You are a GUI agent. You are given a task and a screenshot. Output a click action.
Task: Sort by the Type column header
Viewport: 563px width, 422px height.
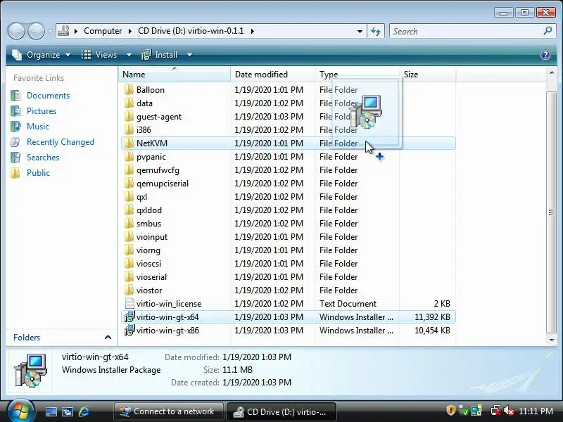(358, 75)
